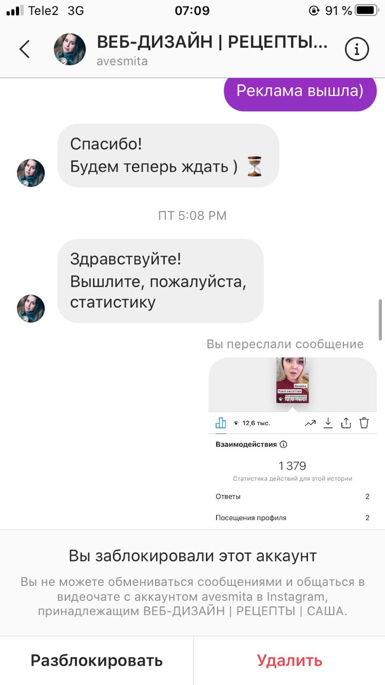The image size is (385, 685).
Task: Tap the download icon in the forwarded story
Action: (328, 423)
